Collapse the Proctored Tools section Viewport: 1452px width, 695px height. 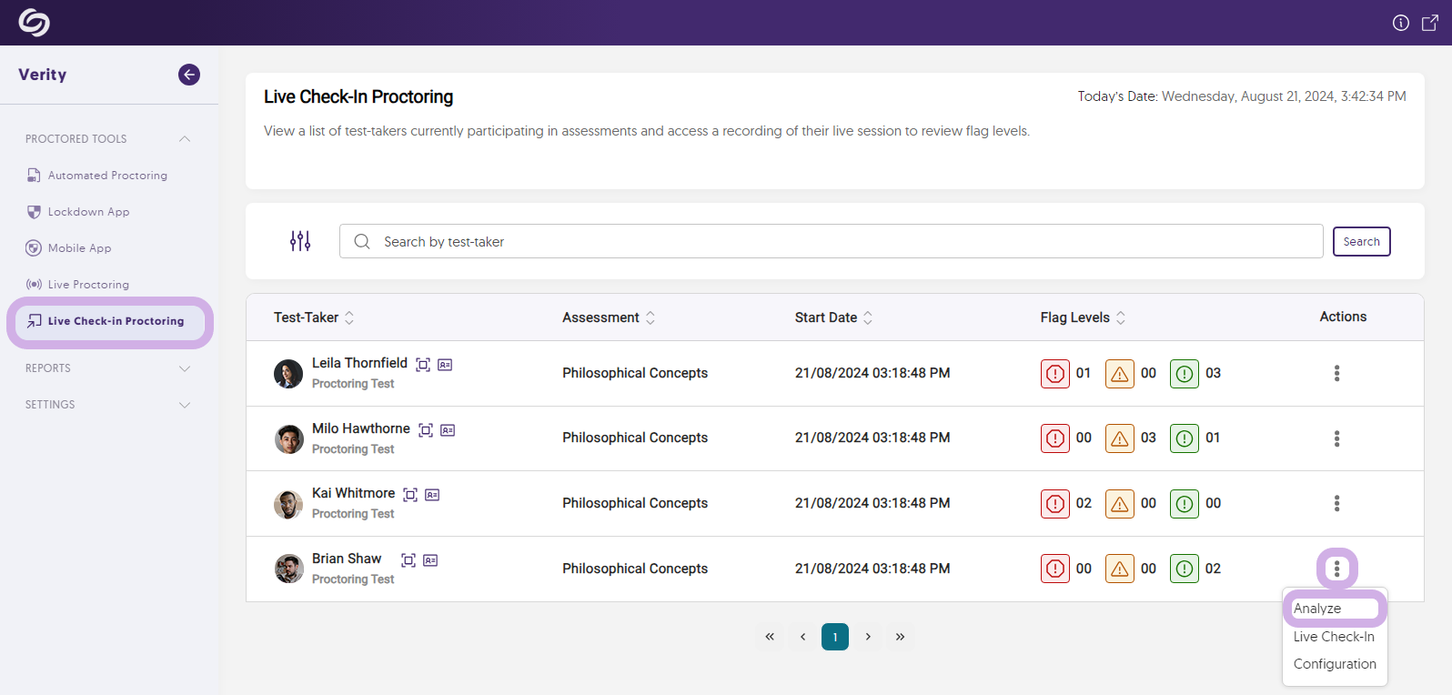[185, 139]
